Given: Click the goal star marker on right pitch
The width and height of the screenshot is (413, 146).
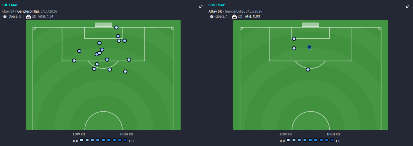Looking at the screenshot, I should click(x=309, y=47).
